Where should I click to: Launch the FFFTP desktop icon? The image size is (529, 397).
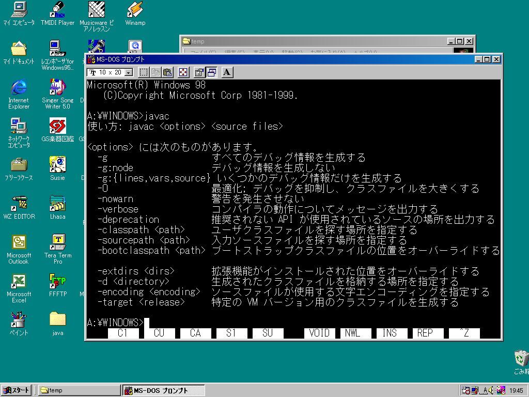point(57,285)
